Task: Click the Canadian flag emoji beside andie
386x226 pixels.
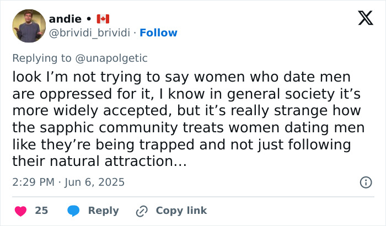Action: pyautogui.click(x=103, y=19)
